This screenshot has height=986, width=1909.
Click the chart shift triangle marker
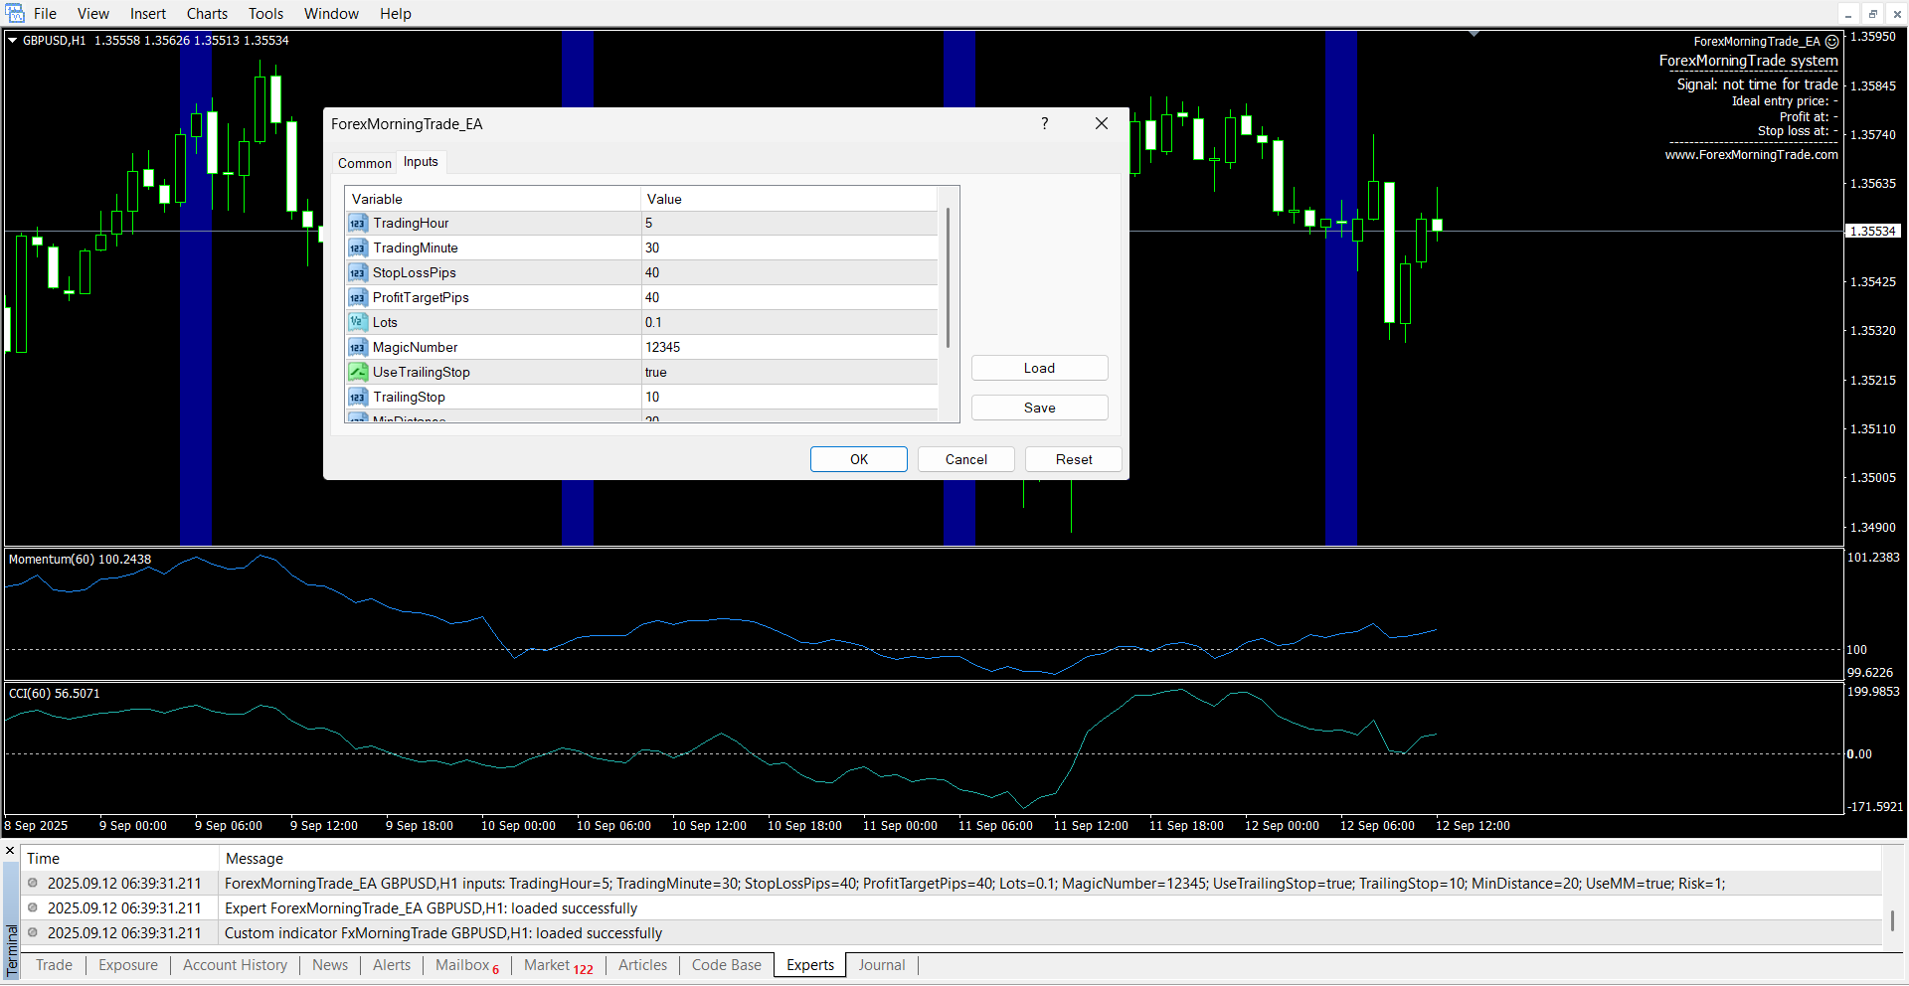pos(1474,35)
